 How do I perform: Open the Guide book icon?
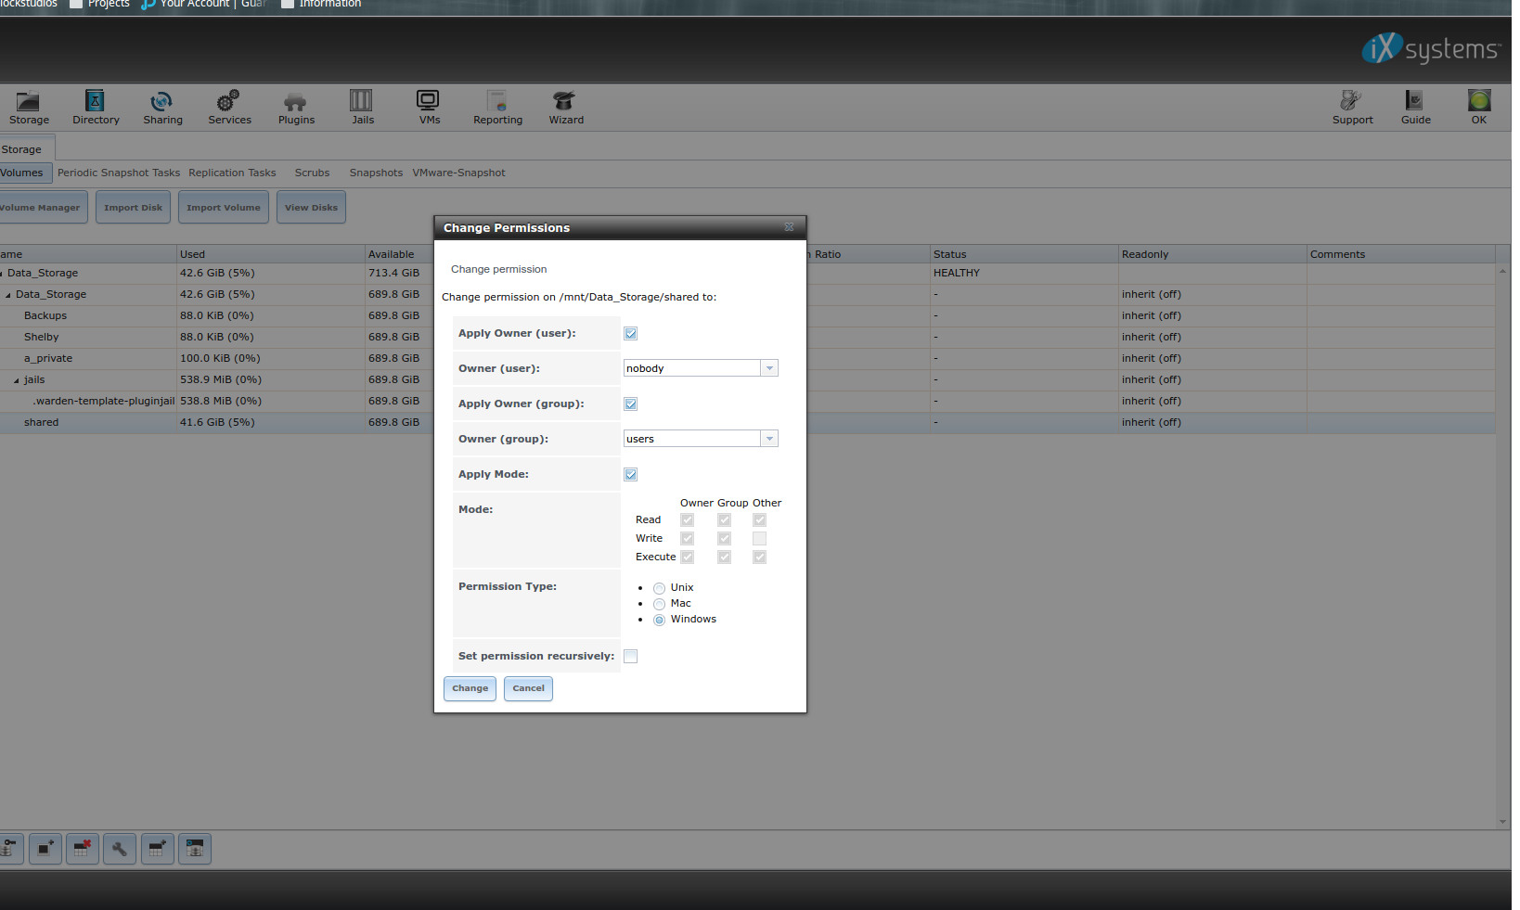tap(1414, 100)
